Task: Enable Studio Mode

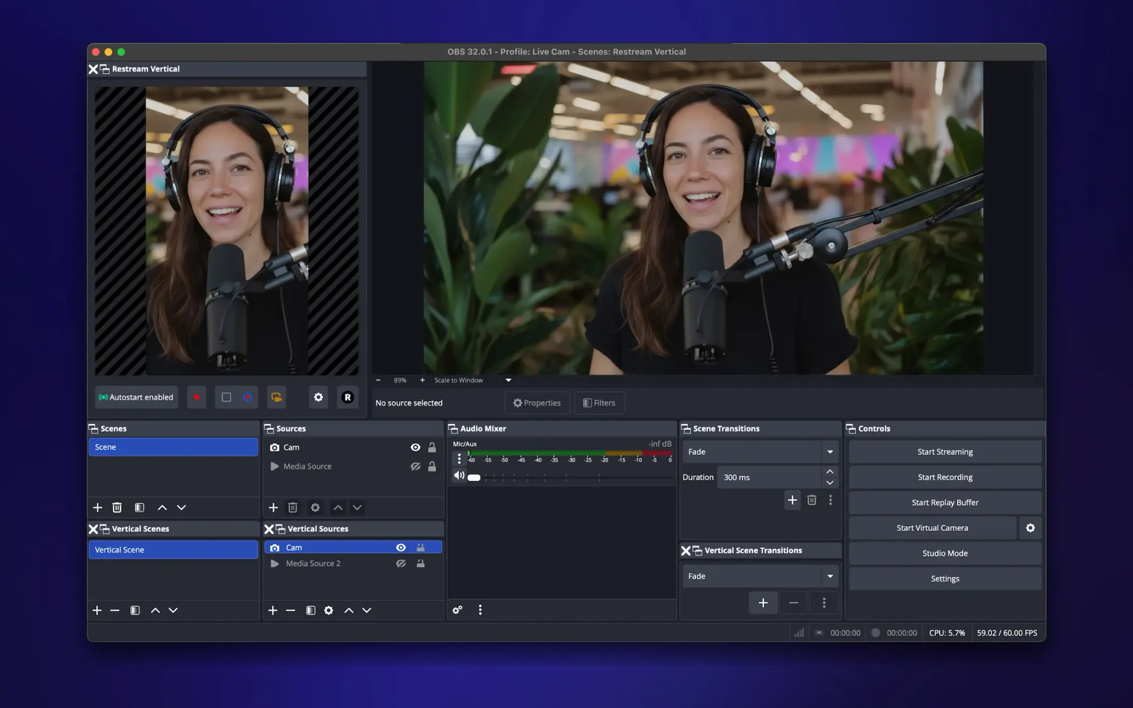Action: [x=944, y=553]
